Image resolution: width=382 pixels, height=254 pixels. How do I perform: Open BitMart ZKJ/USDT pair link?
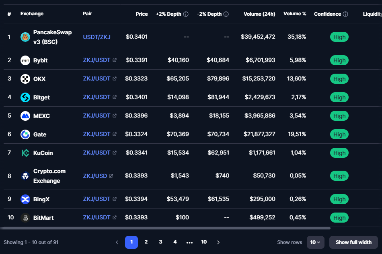(97, 217)
